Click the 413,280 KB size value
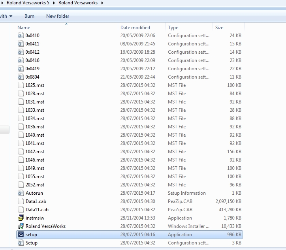Image resolution: width=286 pixels, height=250 pixels. (x=230, y=210)
